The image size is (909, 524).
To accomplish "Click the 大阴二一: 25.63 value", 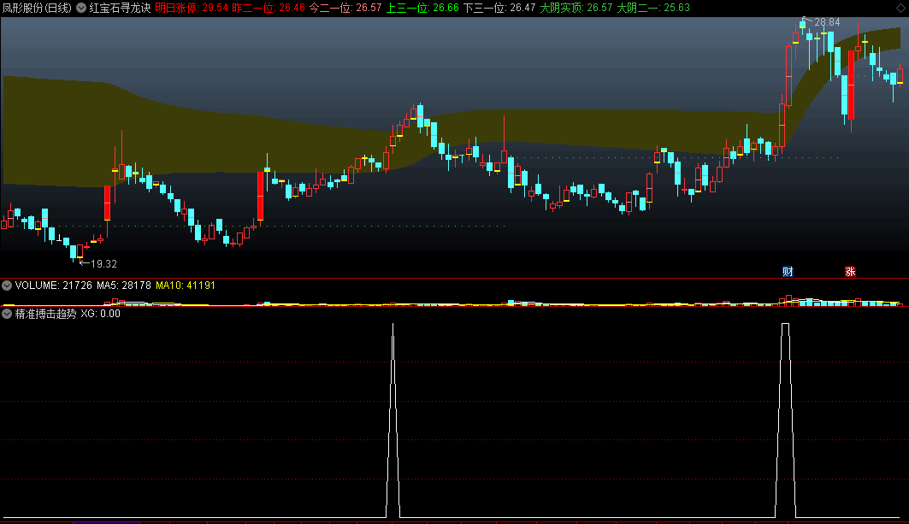I will (653, 8).
